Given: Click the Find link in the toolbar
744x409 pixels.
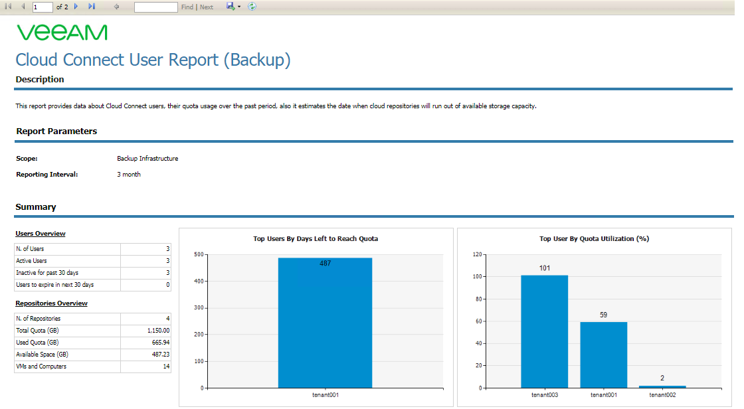Looking at the screenshot, I should pyautogui.click(x=187, y=7).
